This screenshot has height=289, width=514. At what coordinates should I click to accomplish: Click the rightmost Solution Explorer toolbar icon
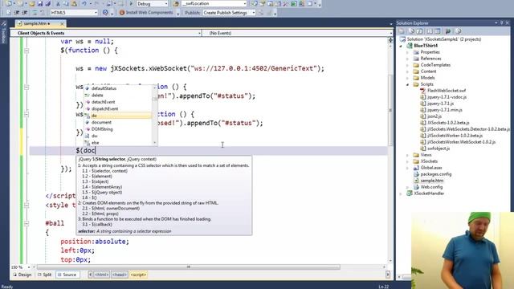[x=459, y=31]
